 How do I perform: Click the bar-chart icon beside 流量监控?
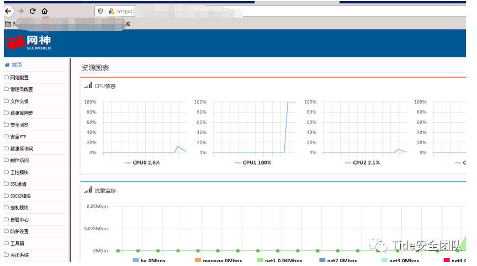click(88, 190)
